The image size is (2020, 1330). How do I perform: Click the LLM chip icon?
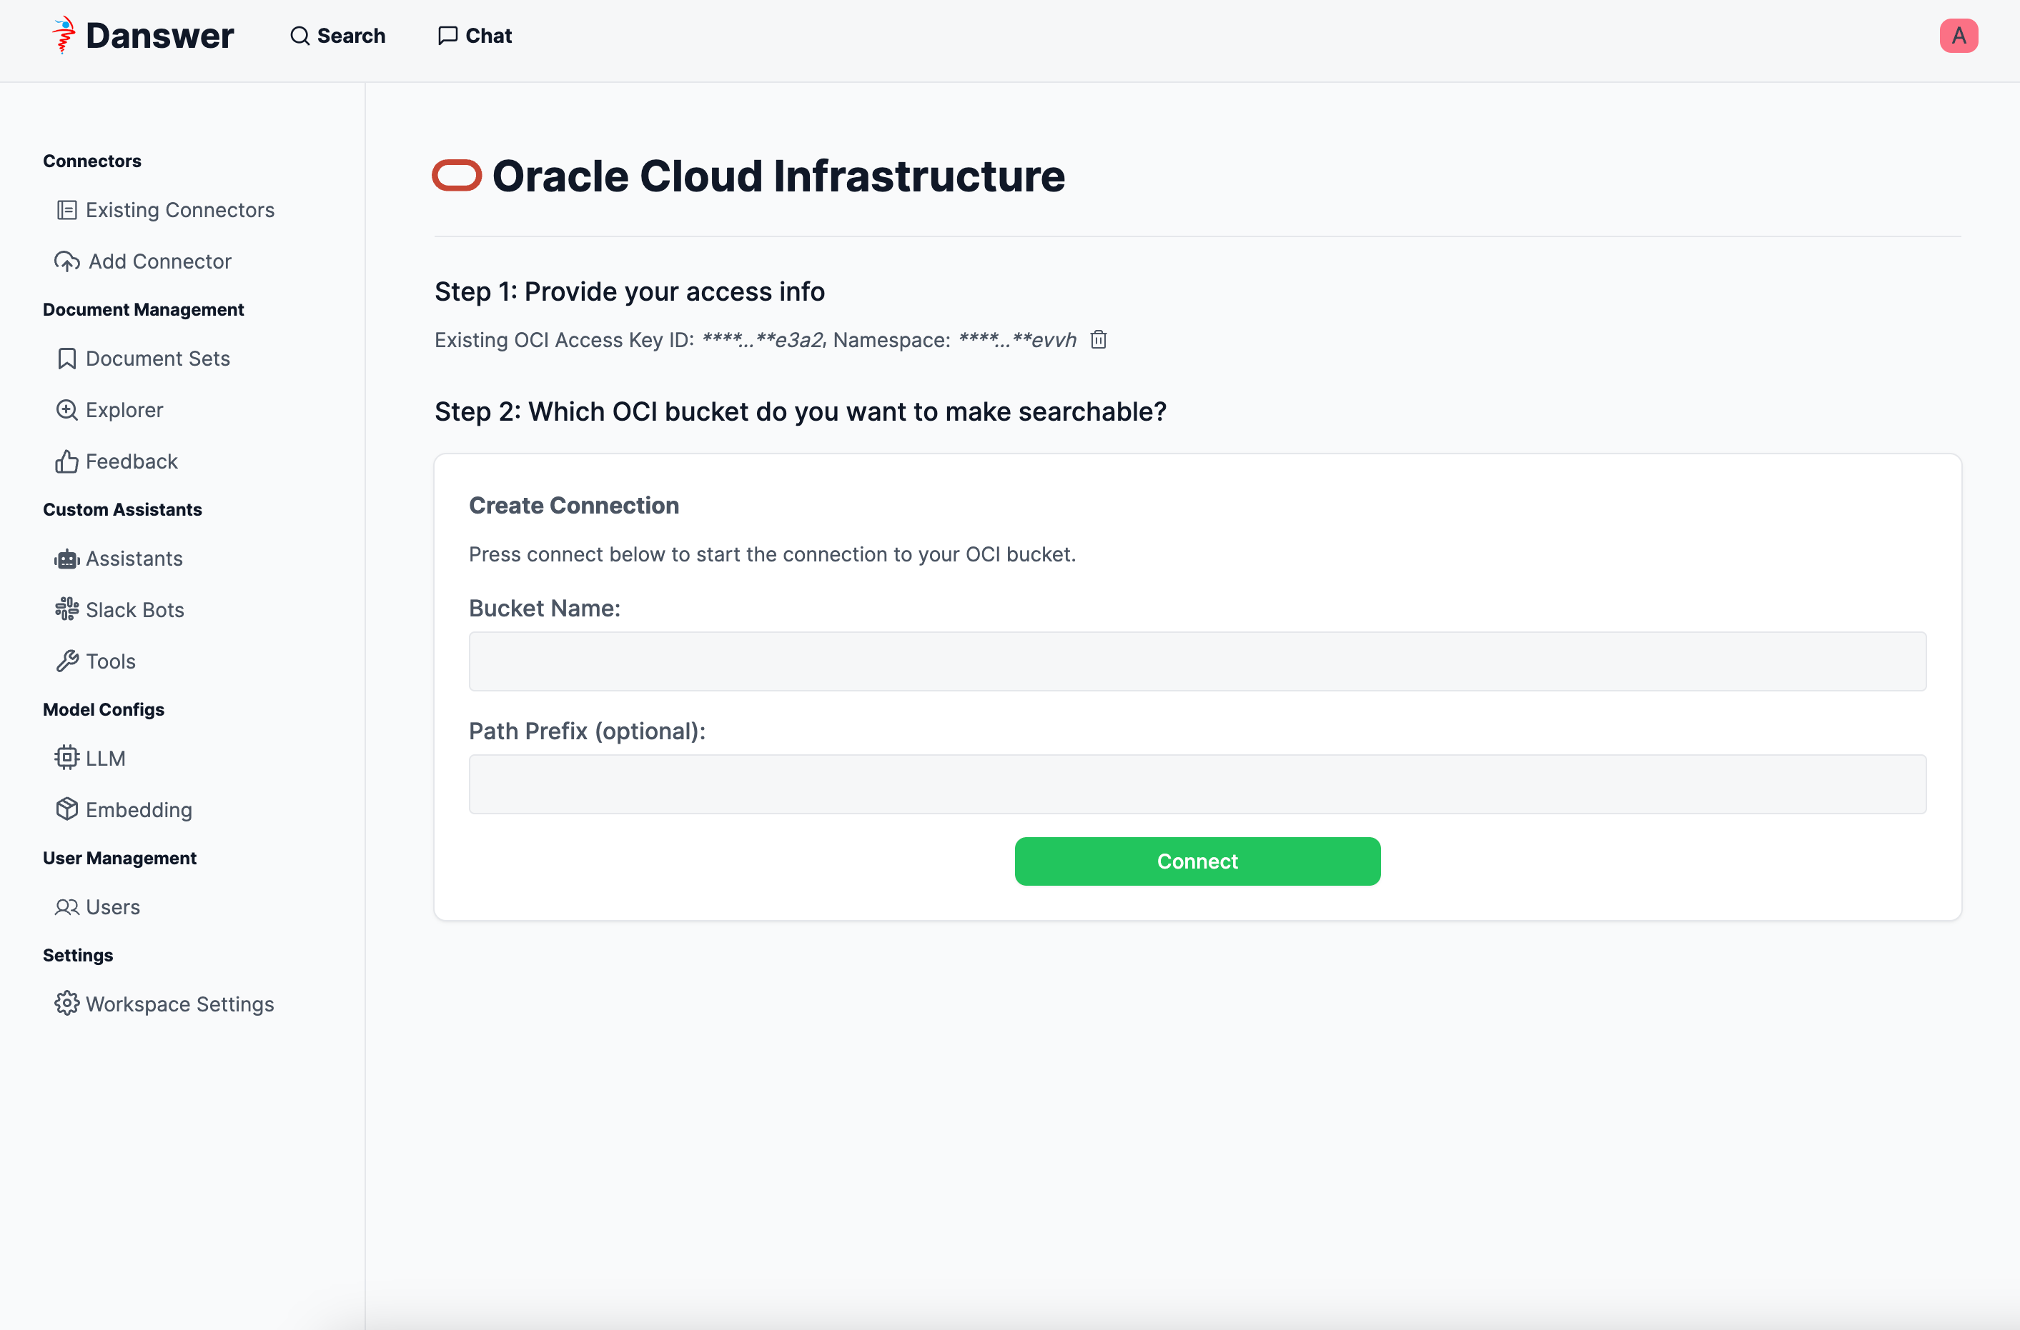pos(67,759)
